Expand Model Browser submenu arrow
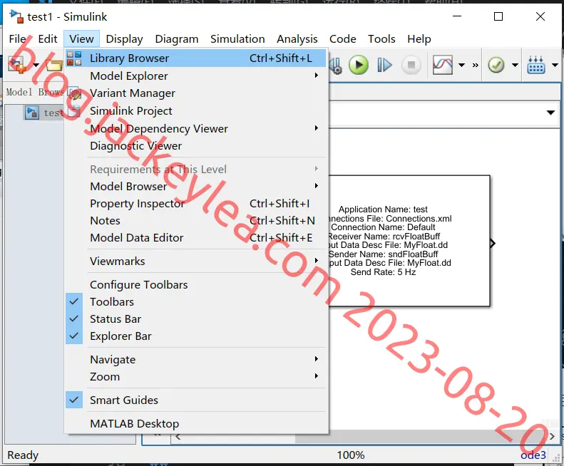Screen dimensions: 564x466 (316, 185)
